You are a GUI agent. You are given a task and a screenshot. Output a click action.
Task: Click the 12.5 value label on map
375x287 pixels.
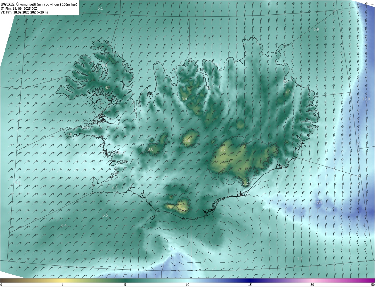tap(318, 203)
